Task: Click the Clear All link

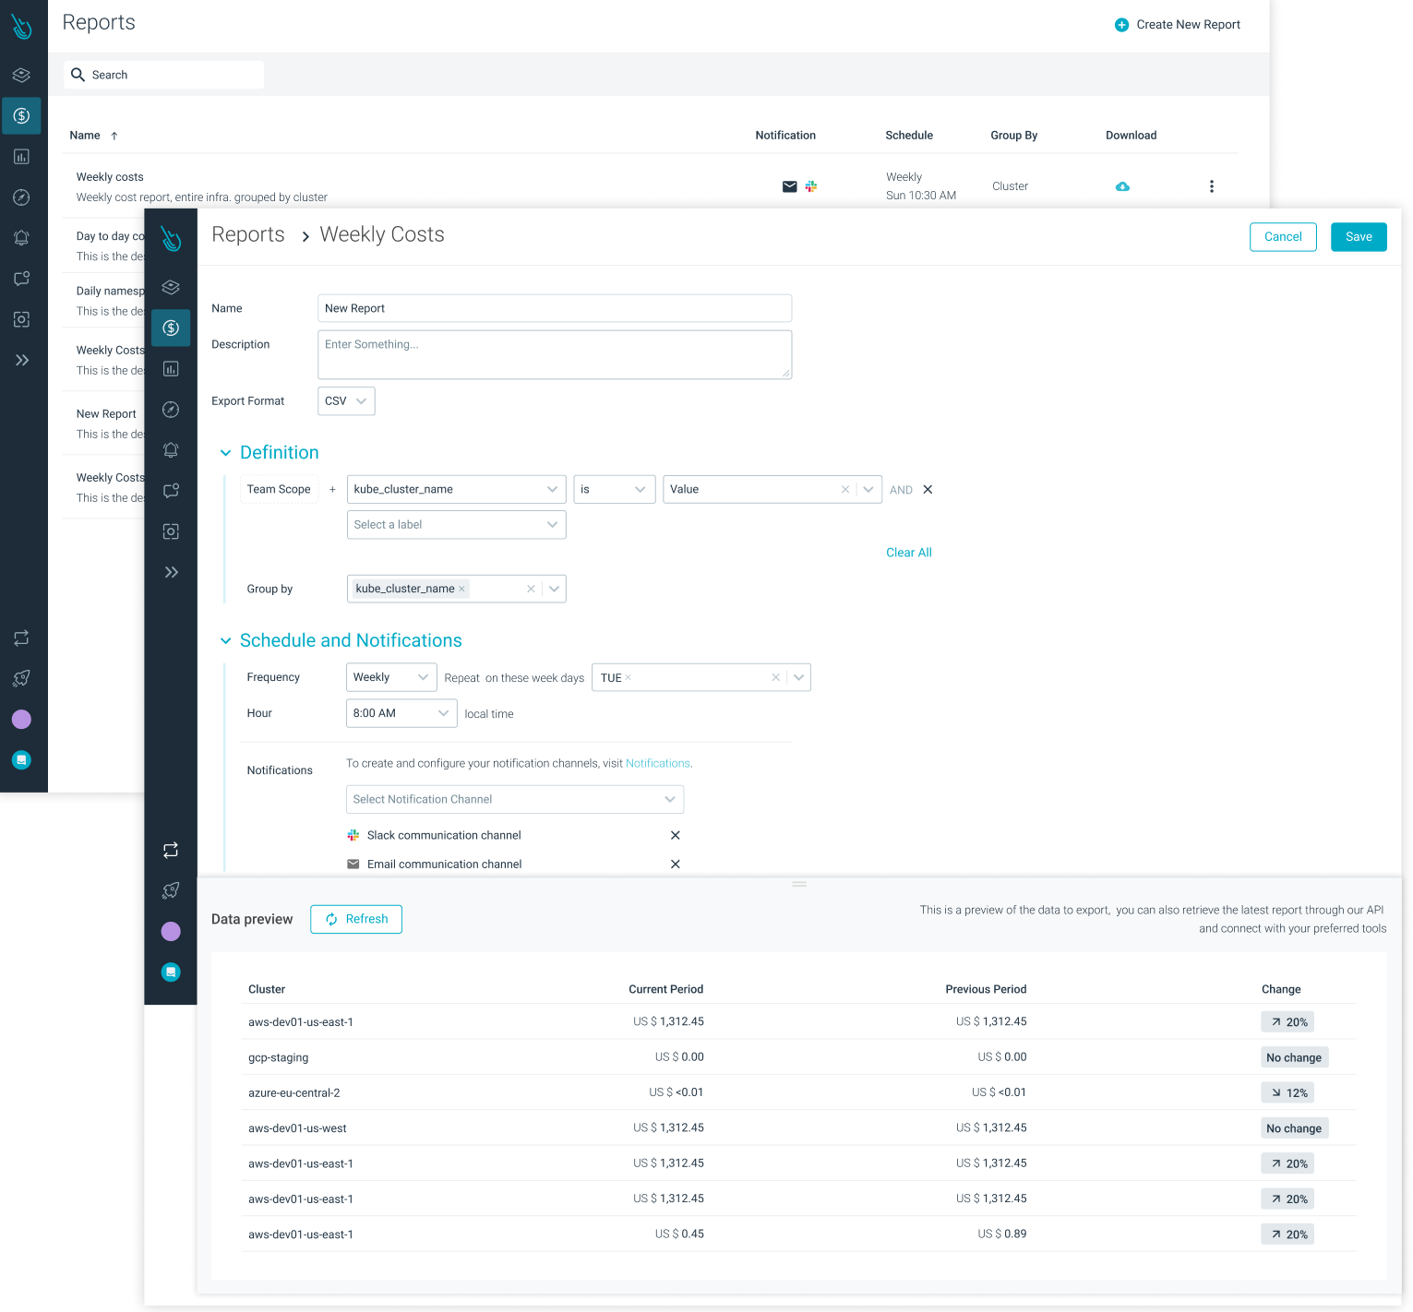Action: pyautogui.click(x=908, y=553)
